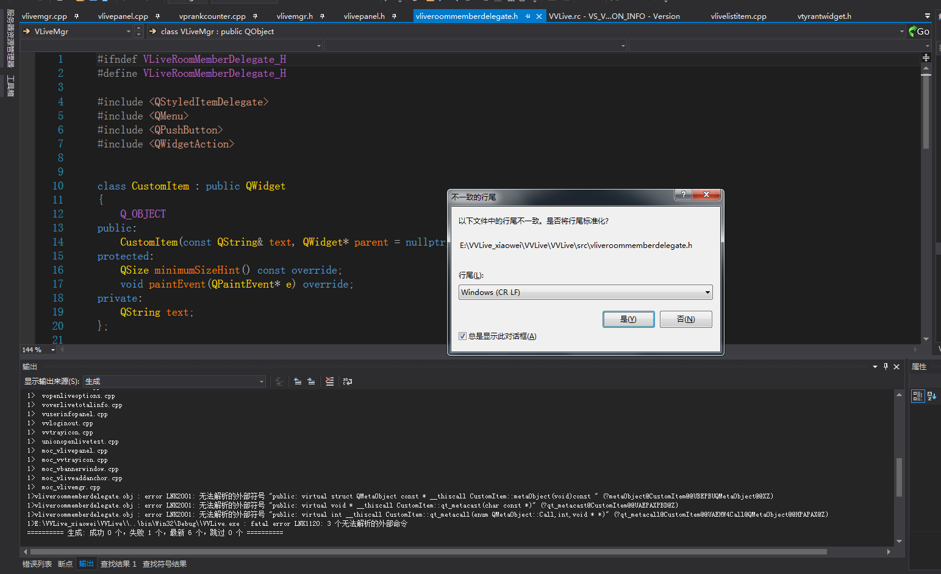941x574 pixels.
Task: Switch to vlivelistitem.cpp tab
Action: click(739, 16)
